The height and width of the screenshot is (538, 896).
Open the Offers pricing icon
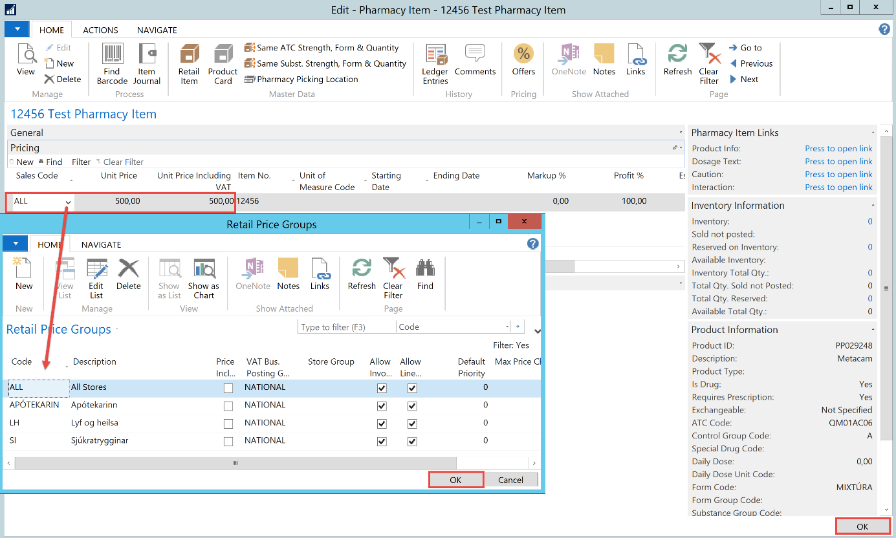click(x=523, y=60)
